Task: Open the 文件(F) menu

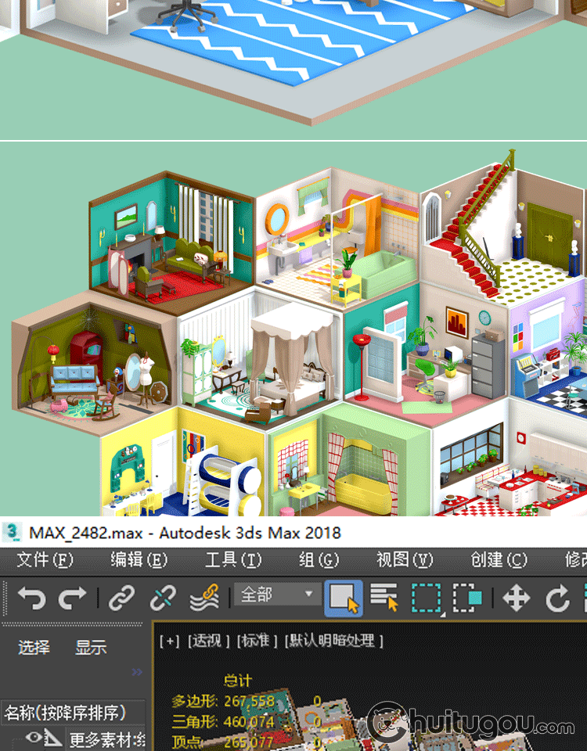Action: [45, 559]
